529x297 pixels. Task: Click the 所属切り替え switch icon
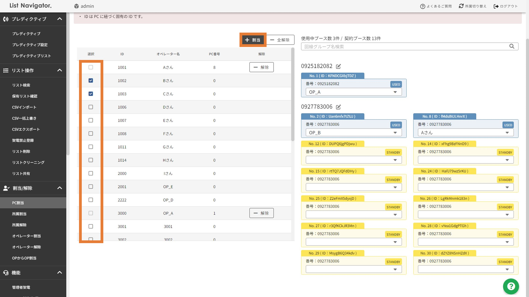461,6
